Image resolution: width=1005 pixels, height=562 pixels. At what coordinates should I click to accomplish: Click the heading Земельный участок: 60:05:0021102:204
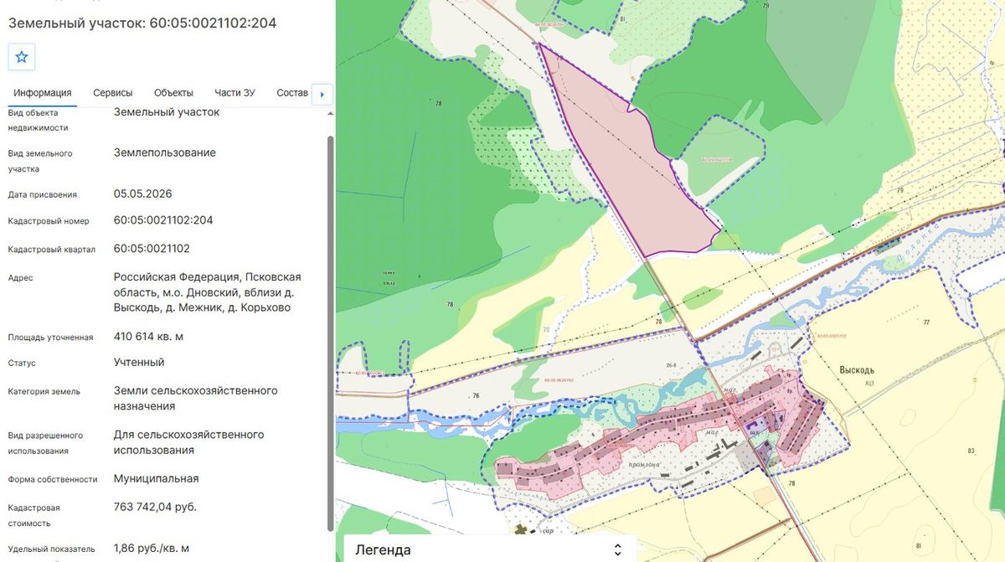[x=142, y=23]
